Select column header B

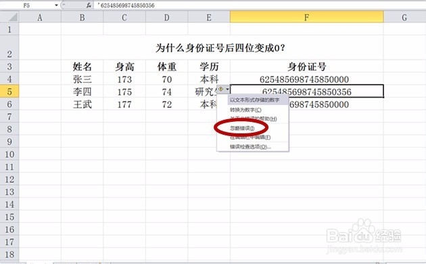pos(82,18)
